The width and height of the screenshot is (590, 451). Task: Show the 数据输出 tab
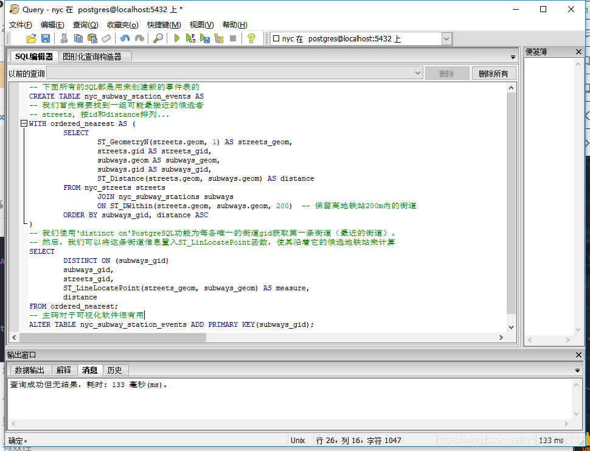[x=30, y=370]
